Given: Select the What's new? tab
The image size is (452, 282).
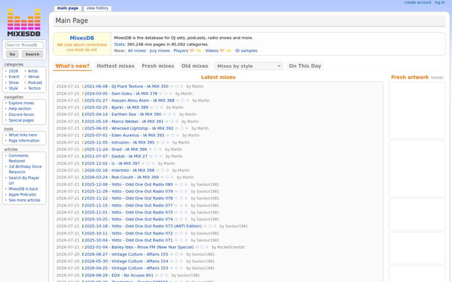Looking at the screenshot, I should click(x=72, y=66).
